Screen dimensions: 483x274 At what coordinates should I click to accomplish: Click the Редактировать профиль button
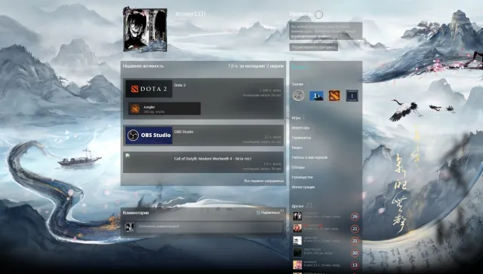pyautogui.click(x=314, y=47)
